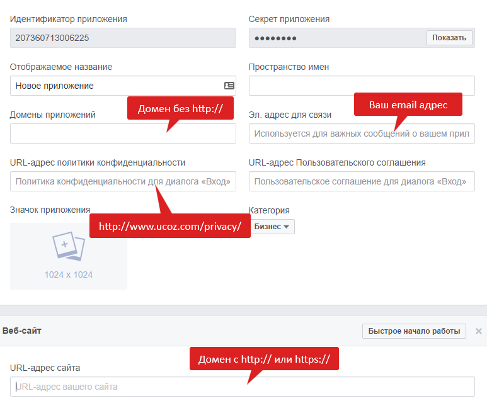Click the ucoz.com/privacy red callout label
This screenshot has width=487, height=408.
[170, 226]
